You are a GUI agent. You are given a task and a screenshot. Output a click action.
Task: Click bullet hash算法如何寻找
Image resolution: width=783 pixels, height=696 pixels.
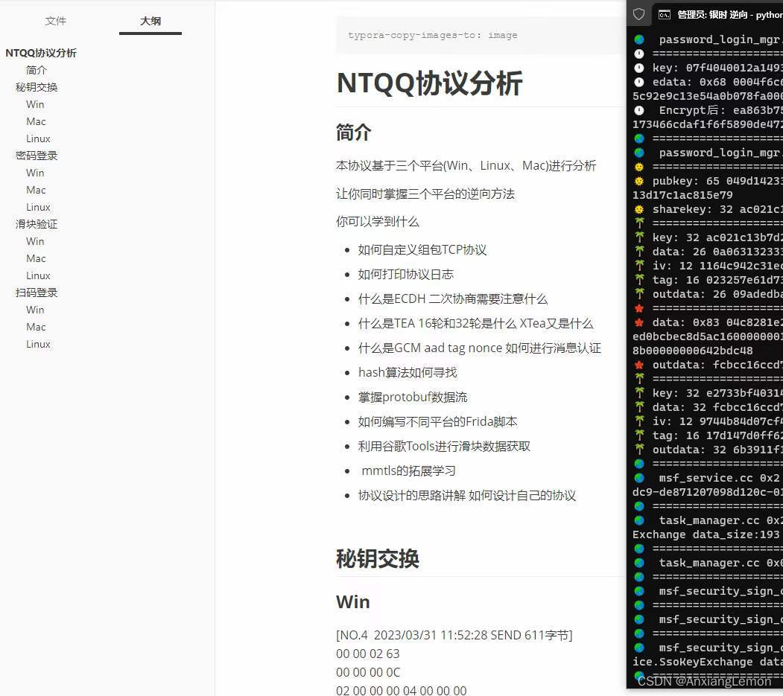408,372
